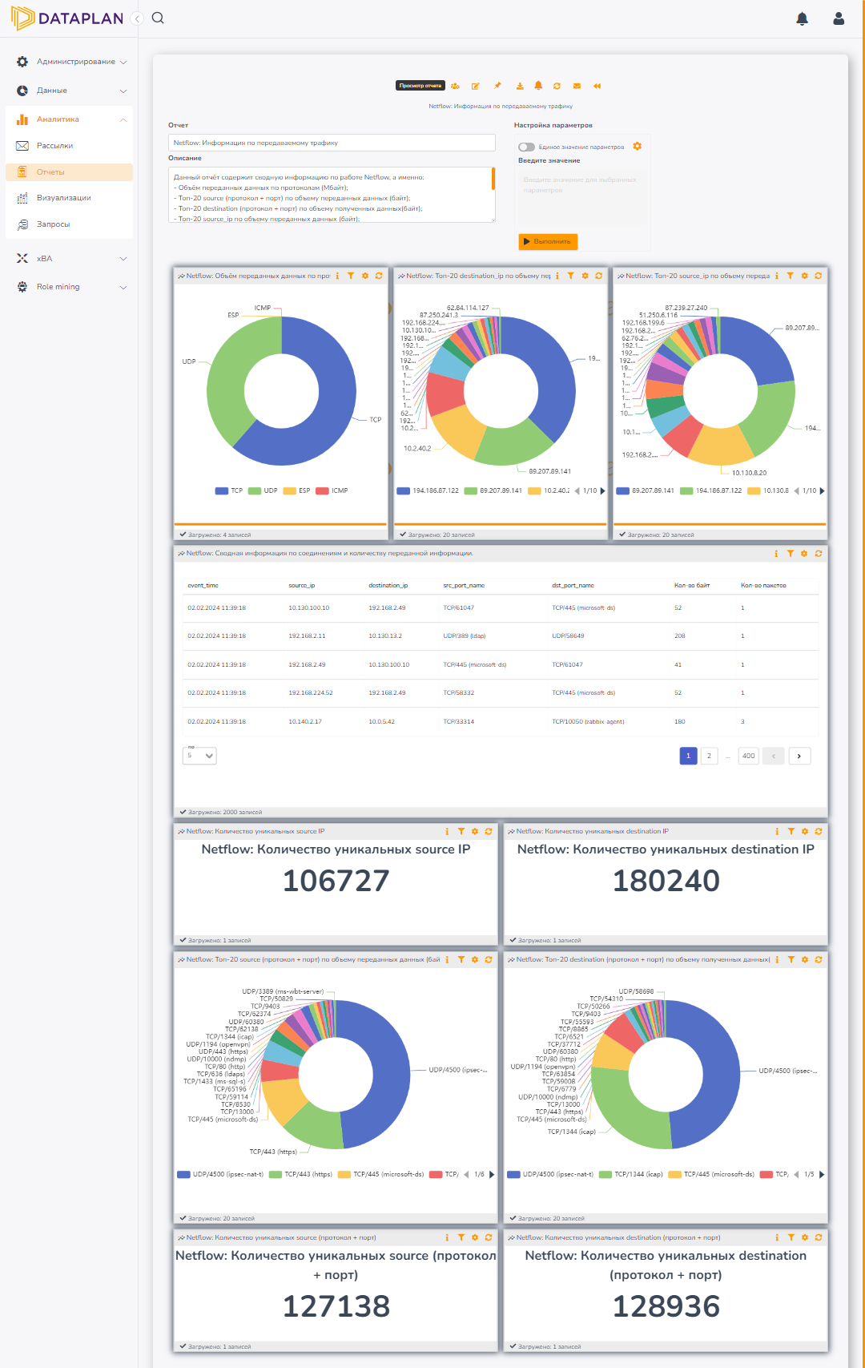The height and width of the screenshot is (1368, 865).
Task: Sort table by event_time column header
Action: 203,585
